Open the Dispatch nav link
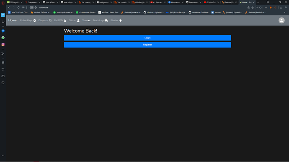289x162 pixels. 45,20
